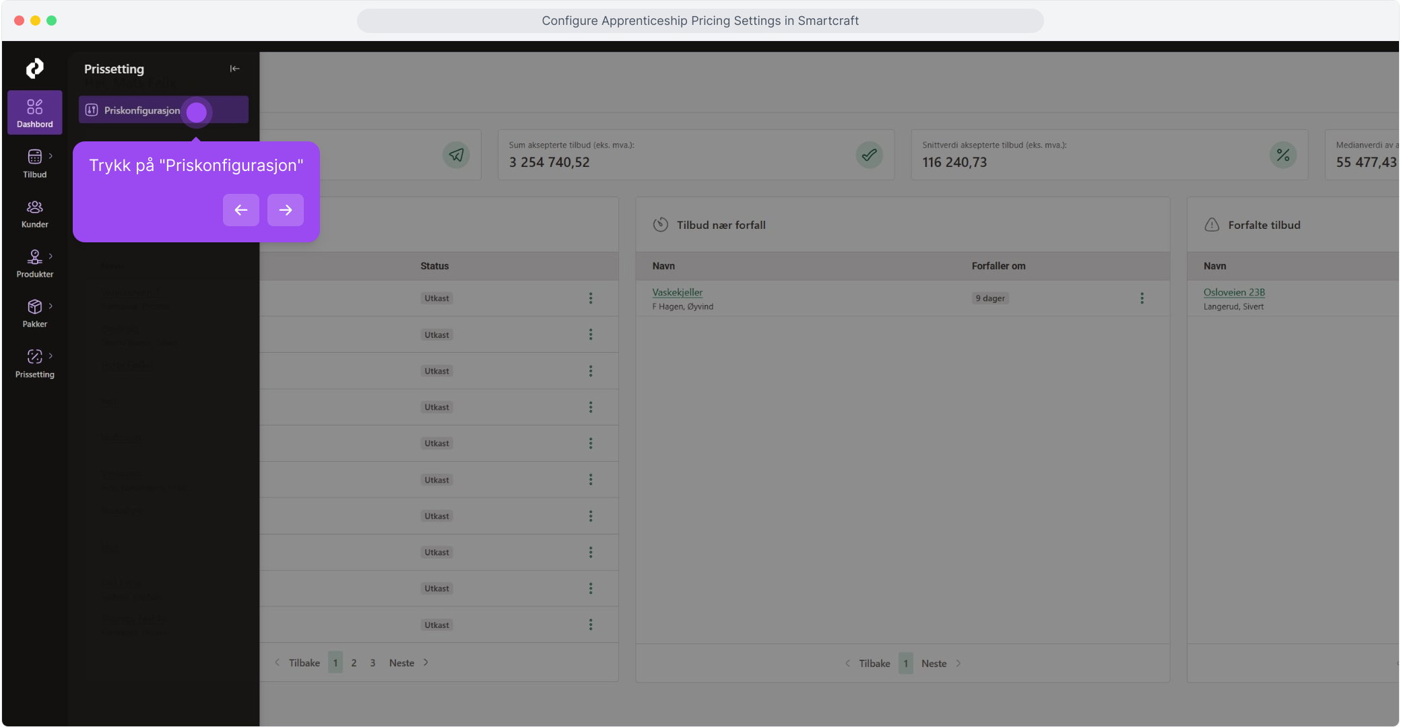Open the Dashbord sidebar item

[35, 113]
